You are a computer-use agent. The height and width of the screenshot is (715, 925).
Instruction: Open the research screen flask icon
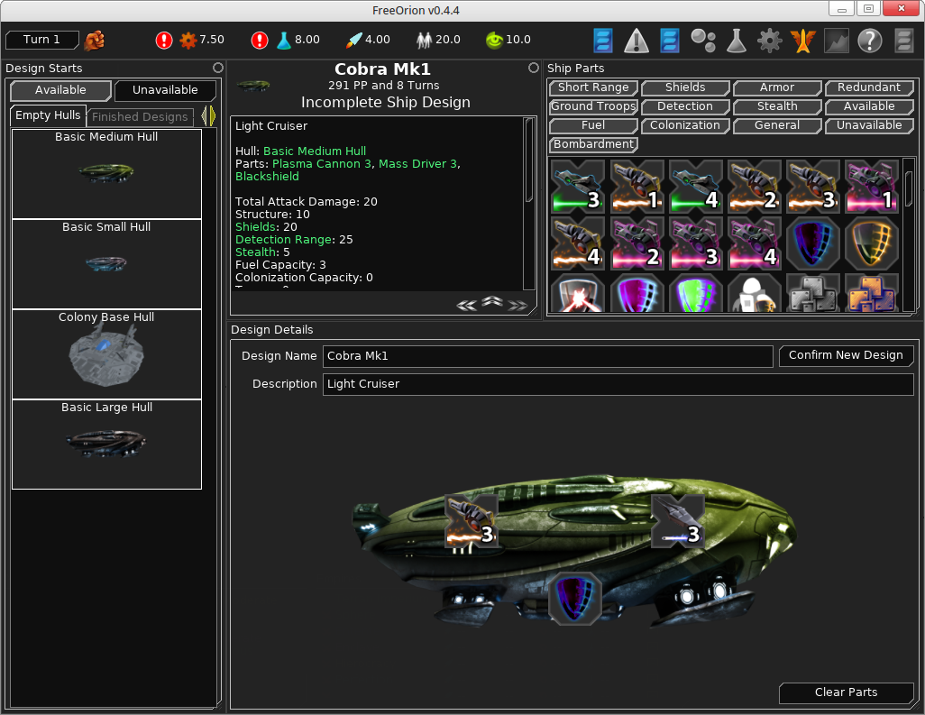coord(737,41)
